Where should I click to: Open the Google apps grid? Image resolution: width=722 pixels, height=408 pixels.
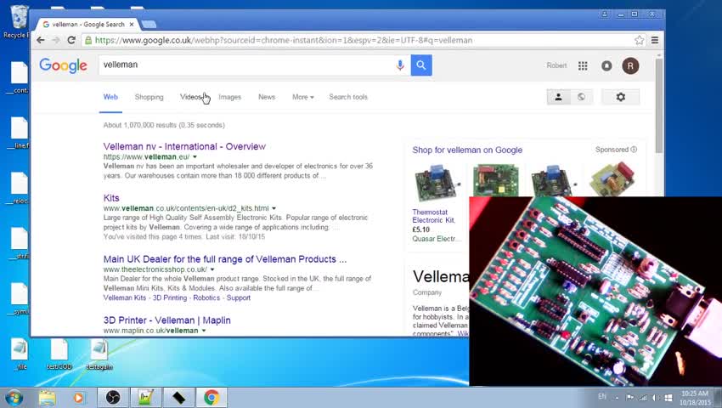point(583,66)
